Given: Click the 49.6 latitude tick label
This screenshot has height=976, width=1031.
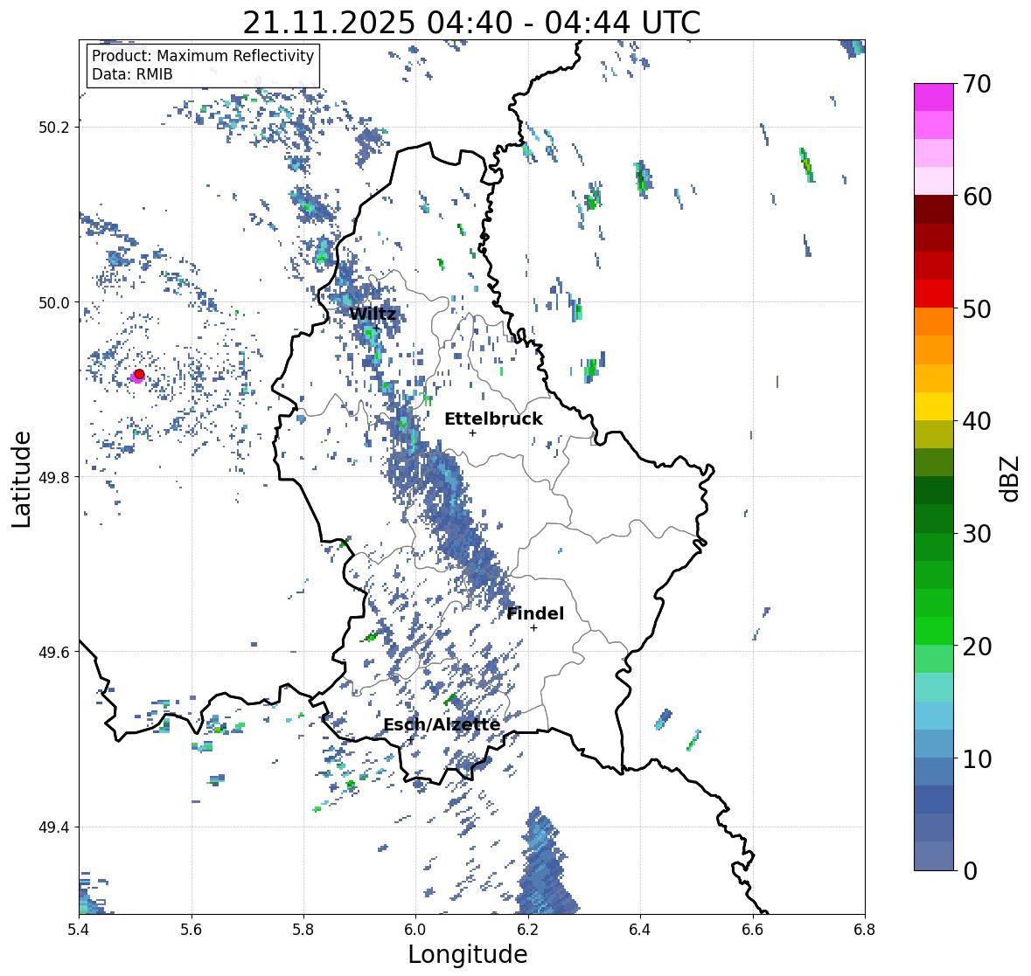Looking at the screenshot, I should (x=54, y=652).
